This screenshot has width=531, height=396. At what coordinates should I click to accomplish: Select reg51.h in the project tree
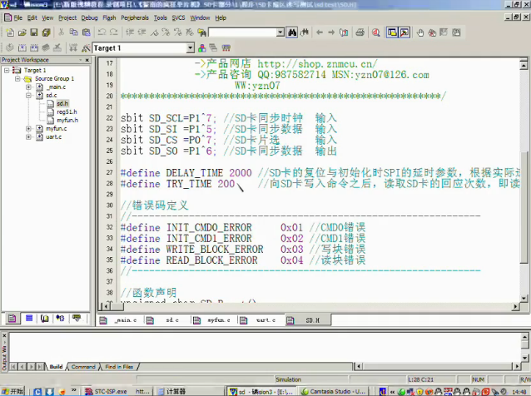tap(67, 111)
